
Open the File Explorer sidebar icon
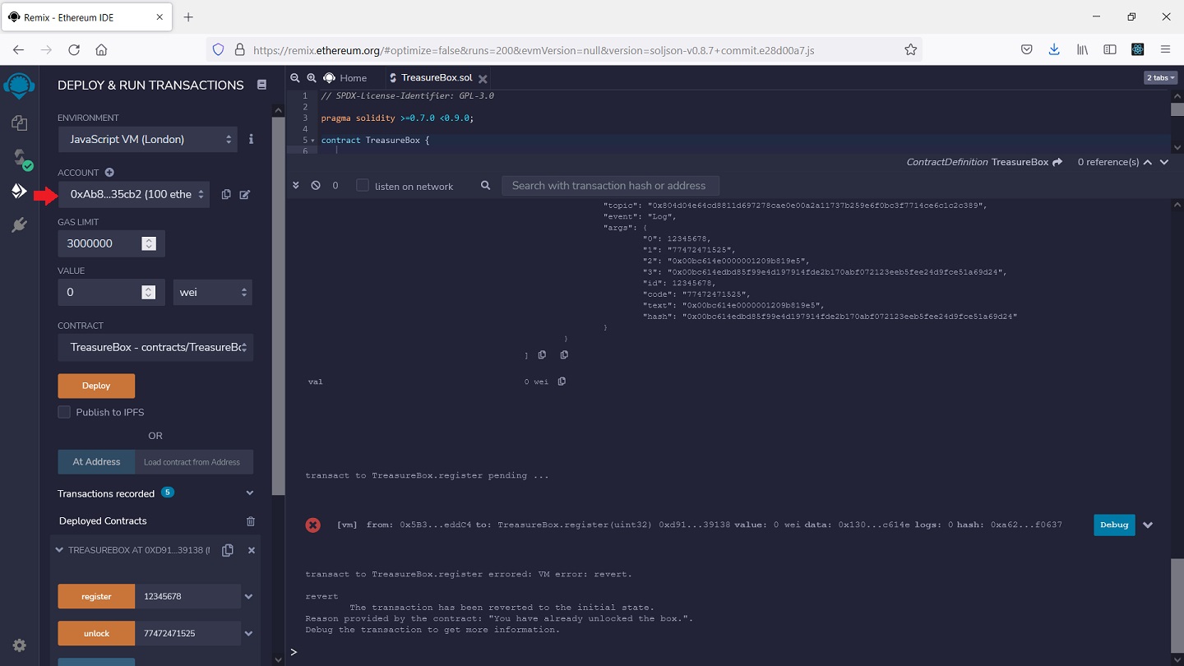(19, 123)
